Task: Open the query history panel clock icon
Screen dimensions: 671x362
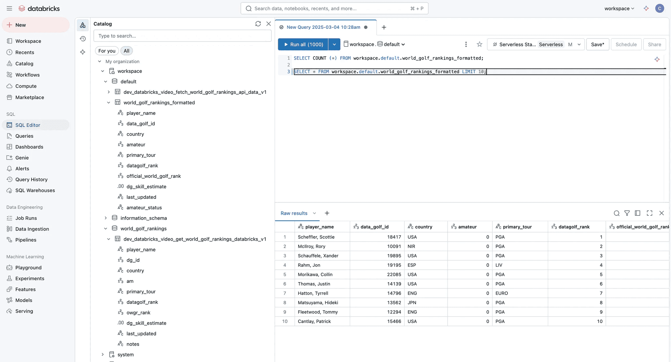Action: tap(83, 39)
